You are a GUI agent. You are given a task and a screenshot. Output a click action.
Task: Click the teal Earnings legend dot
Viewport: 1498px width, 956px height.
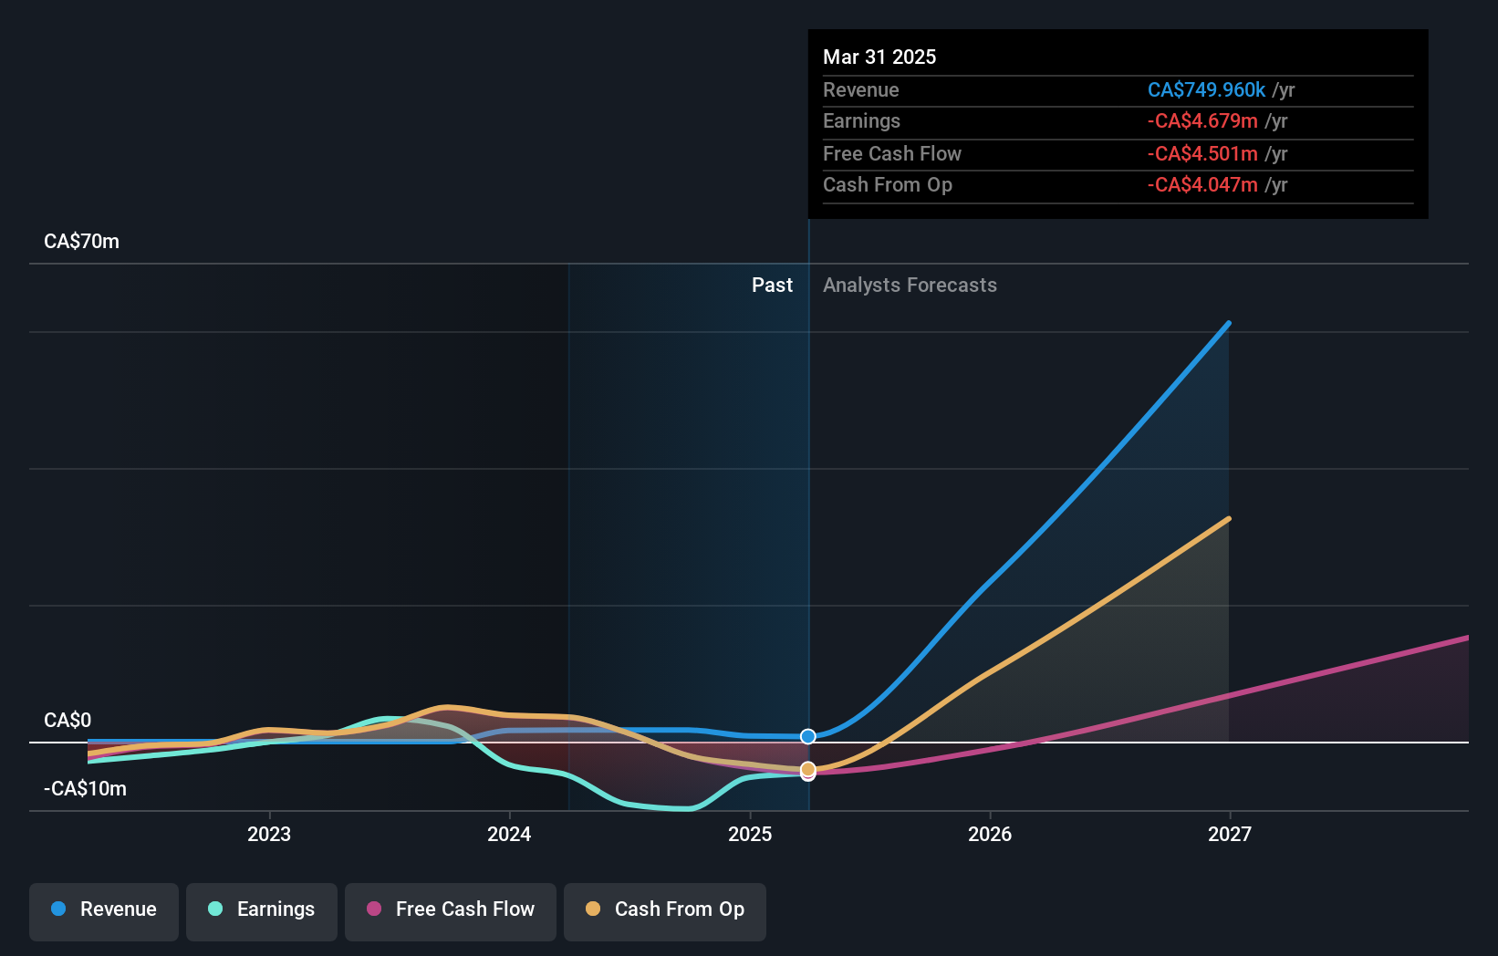point(213,909)
